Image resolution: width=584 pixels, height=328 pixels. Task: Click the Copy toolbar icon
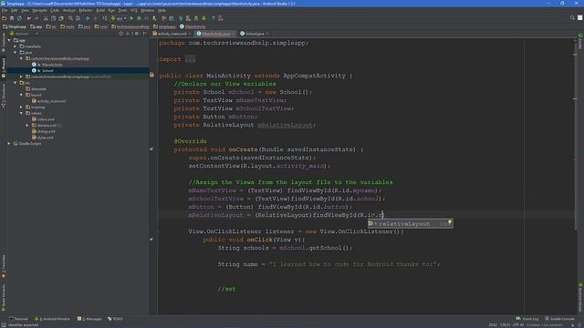tap(53, 18)
